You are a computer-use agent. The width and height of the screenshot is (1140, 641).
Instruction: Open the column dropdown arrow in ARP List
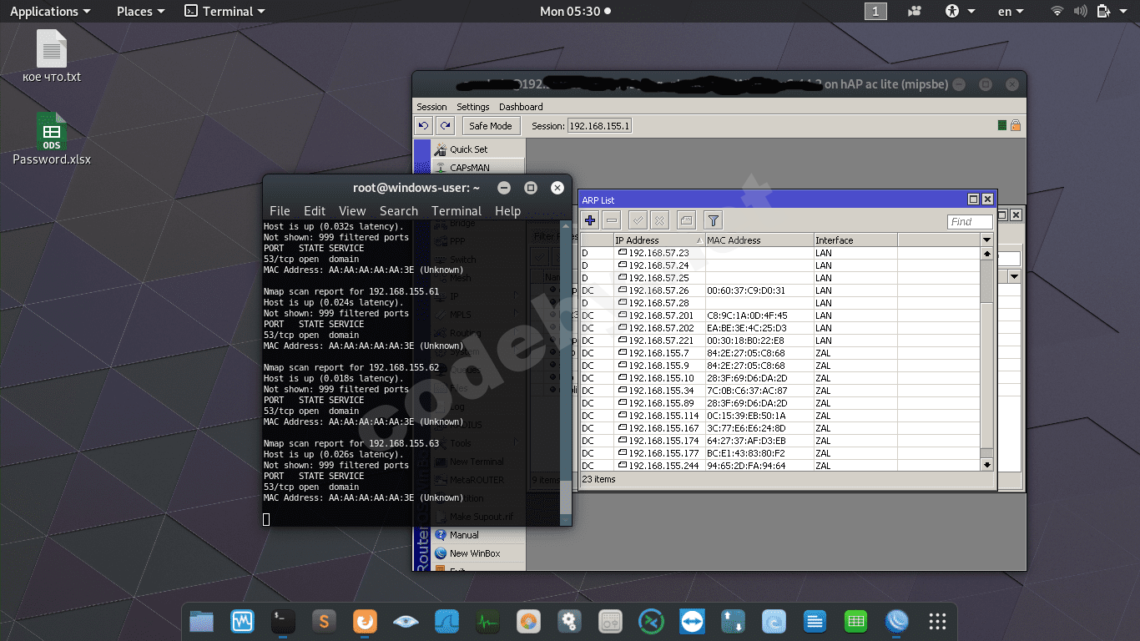(986, 240)
